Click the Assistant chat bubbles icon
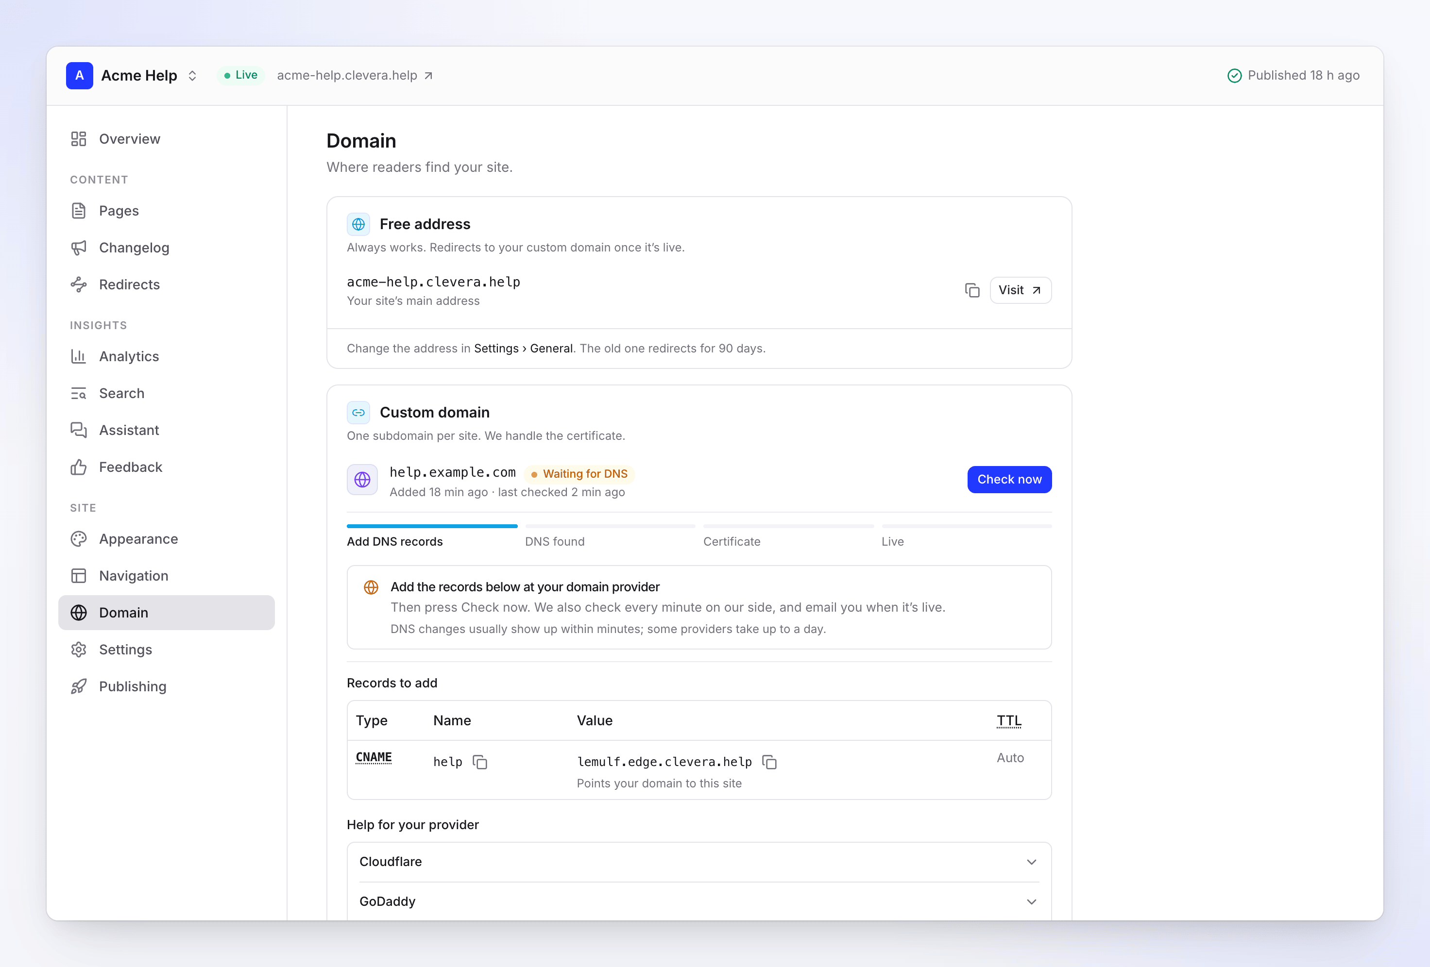 pos(78,431)
